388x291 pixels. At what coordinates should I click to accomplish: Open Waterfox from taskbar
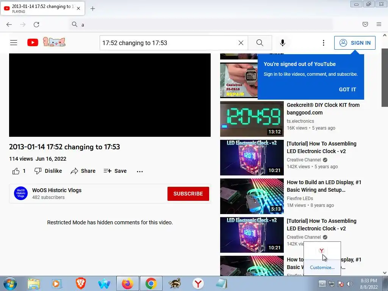click(104, 284)
